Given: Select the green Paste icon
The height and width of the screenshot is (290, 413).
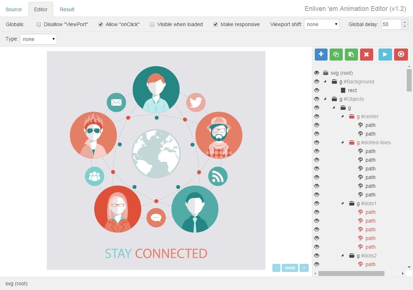Looking at the screenshot, I should click(351, 54).
